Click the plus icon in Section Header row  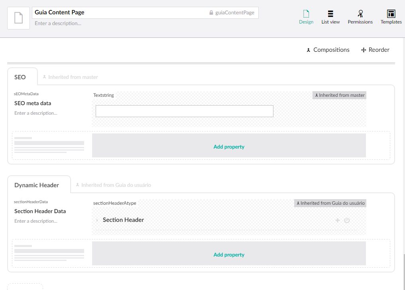click(x=337, y=220)
